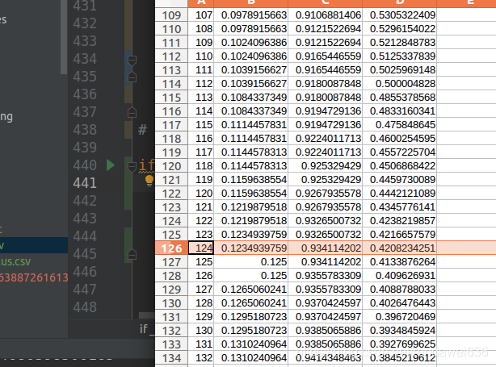Click line number 438 in the editor gutter
Viewport: 496px width, 367px height.
point(85,130)
